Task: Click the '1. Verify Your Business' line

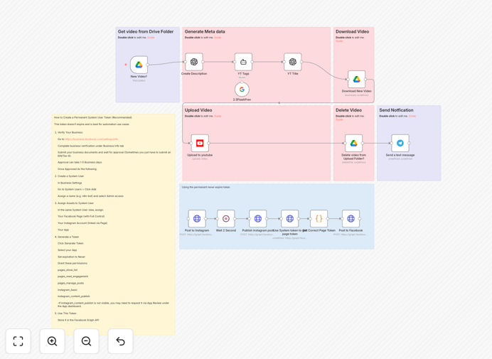Action: click(x=69, y=132)
